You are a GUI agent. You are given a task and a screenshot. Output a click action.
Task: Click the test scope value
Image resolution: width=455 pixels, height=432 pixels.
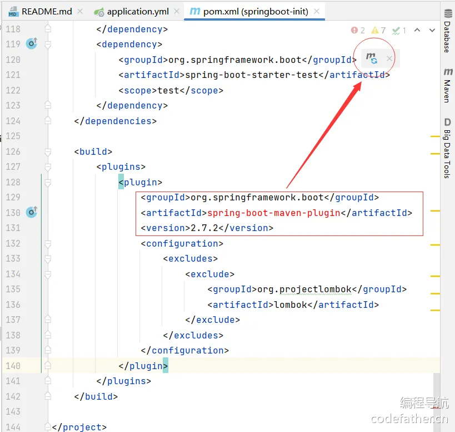pyautogui.click(x=168, y=90)
